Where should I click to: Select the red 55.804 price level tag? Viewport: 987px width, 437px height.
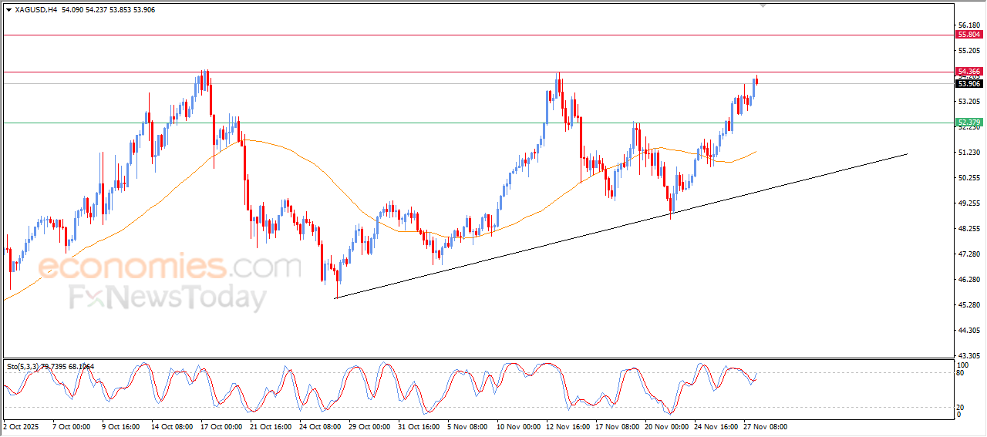pos(968,35)
